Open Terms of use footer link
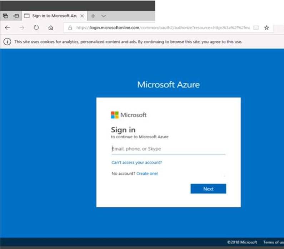Screen dimensions: 284x249 274,242
